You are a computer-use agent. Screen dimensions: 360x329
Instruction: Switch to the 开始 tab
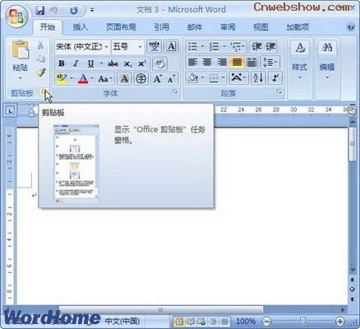(x=48, y=27)
